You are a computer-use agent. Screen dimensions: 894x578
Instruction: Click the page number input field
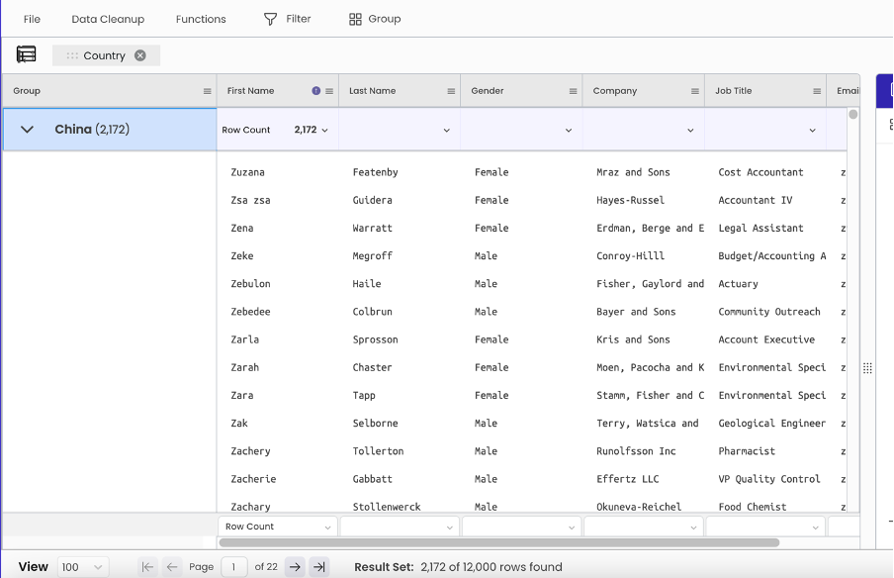[234, 566]
